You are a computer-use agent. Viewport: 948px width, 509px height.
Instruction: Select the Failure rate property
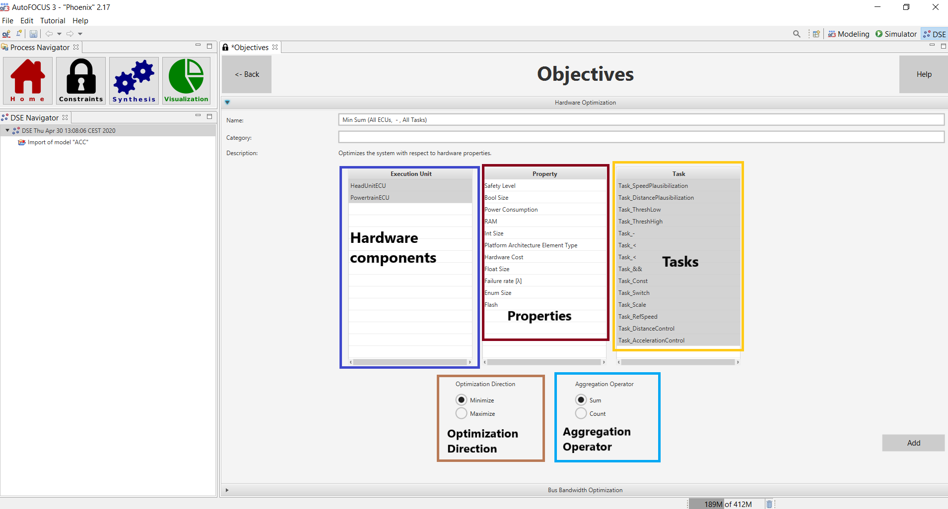pyautogui.click(x=544, y=281)
